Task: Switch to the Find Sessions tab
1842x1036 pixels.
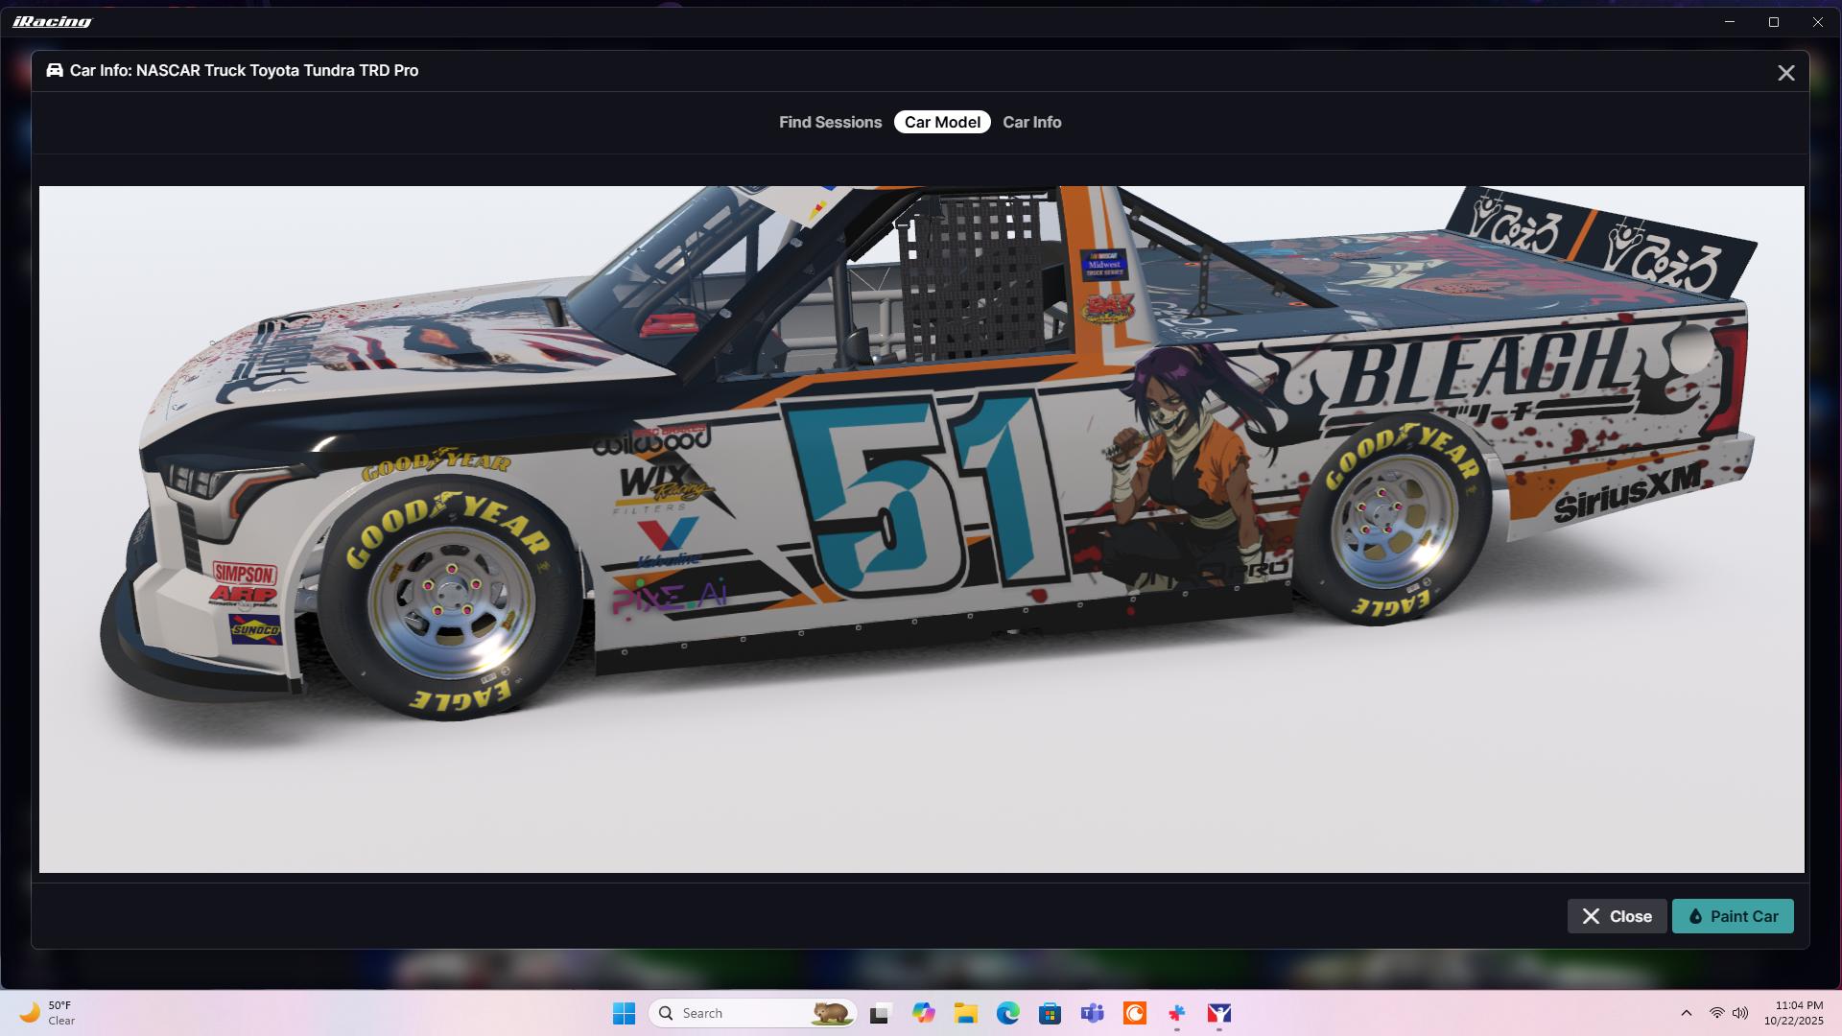Action: (x=830, y=122)
